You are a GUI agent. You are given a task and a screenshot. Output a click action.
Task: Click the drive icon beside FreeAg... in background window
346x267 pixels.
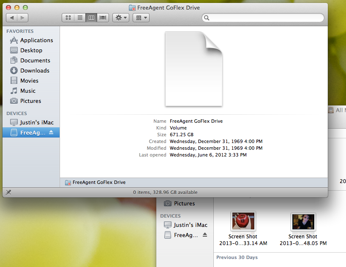click(x=168, y=235)
